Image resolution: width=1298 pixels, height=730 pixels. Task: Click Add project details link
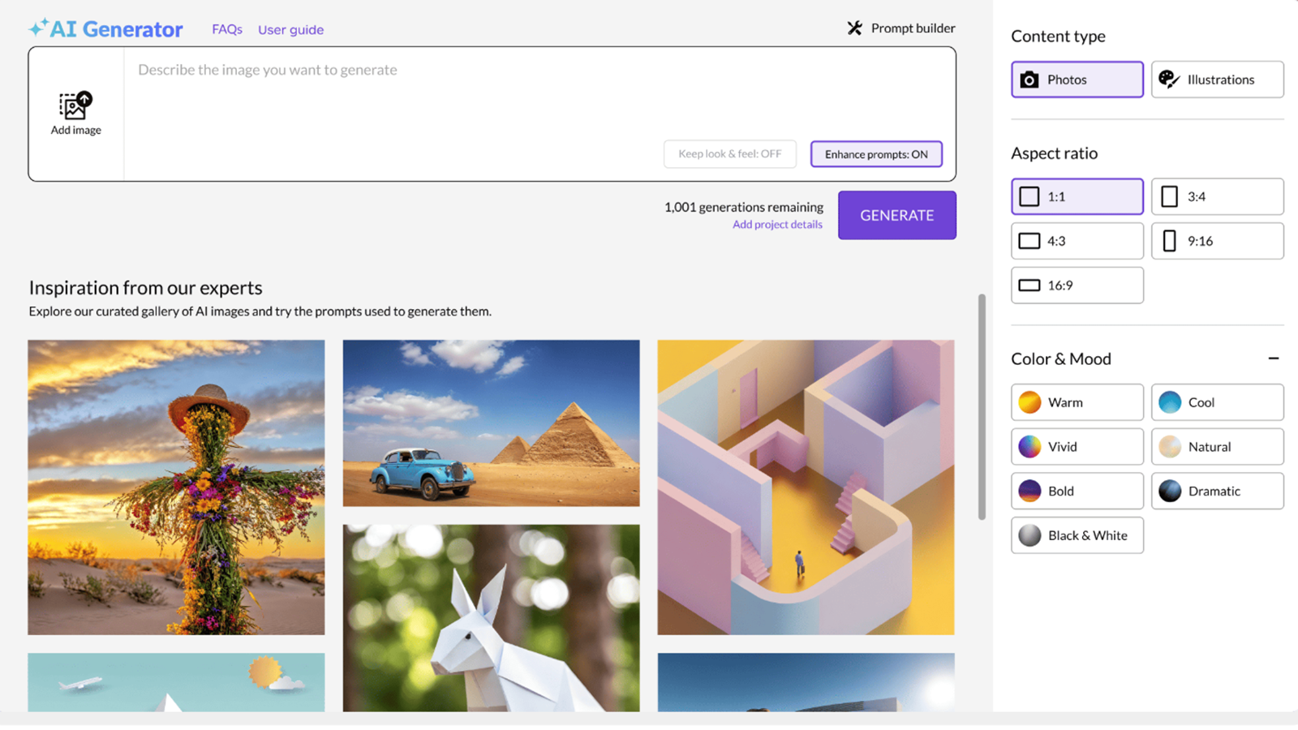click(777, 225)
